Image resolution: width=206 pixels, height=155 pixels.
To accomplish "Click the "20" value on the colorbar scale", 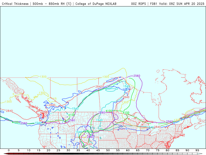I will click(x=48, y=150).
